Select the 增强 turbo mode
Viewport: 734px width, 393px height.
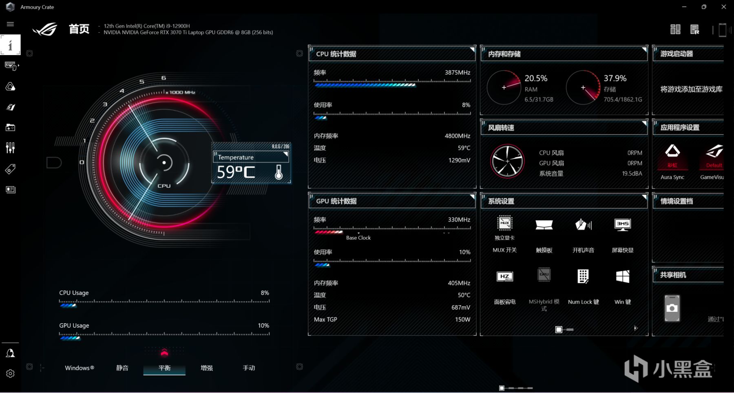tap(207, 368)
